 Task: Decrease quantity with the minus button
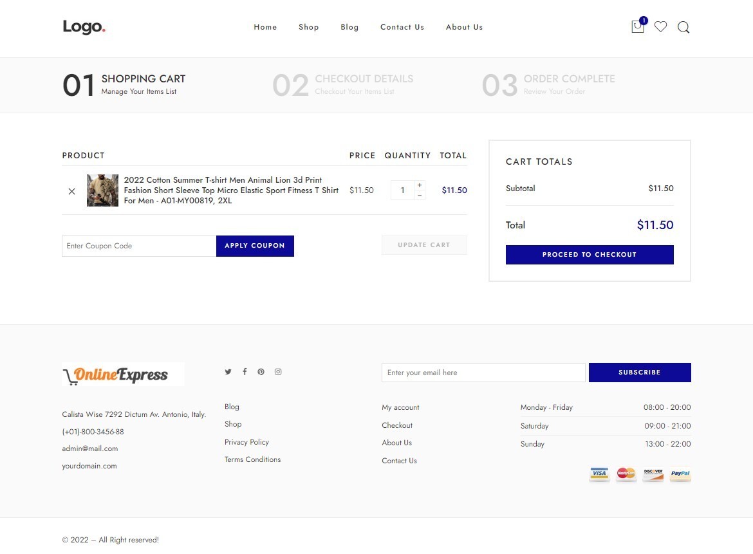tap(419, 195)
